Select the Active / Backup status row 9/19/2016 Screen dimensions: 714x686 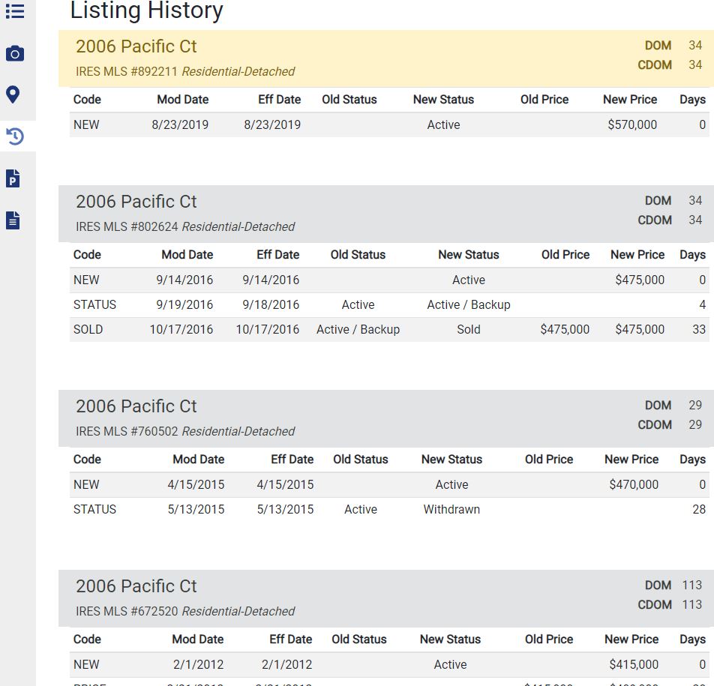388,304
